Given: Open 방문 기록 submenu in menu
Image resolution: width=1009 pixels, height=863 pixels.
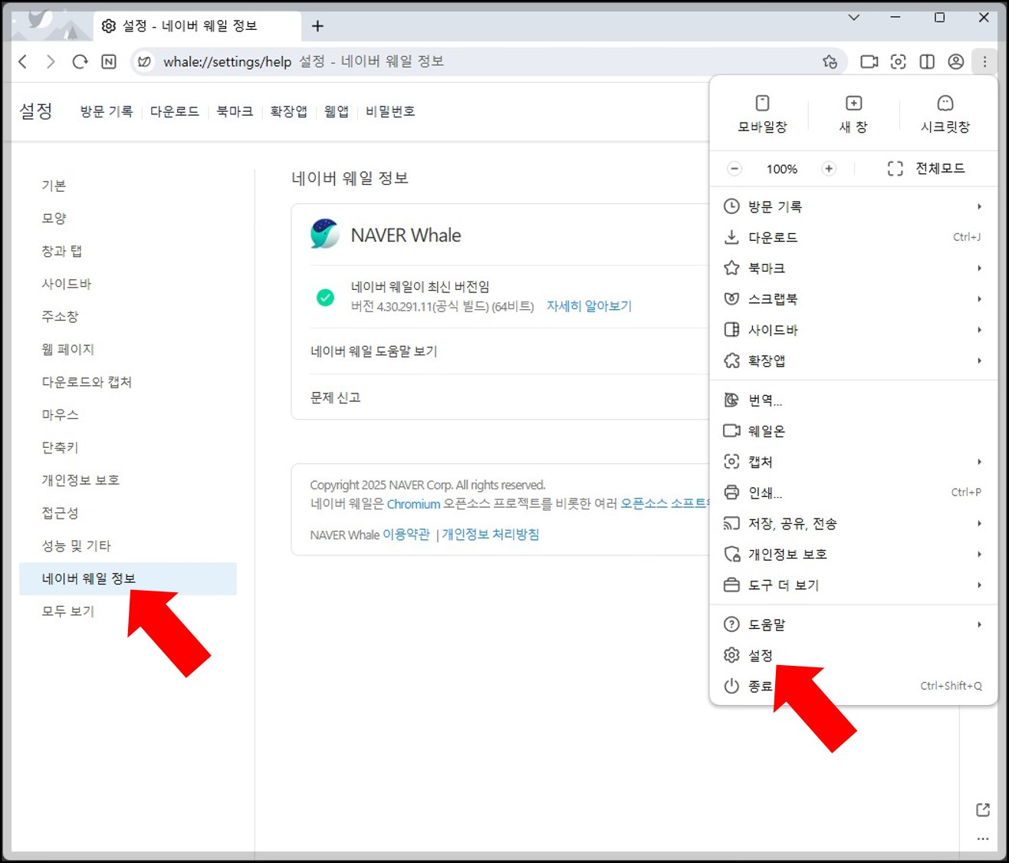Looking at the screenshot, I should [853, 206].
